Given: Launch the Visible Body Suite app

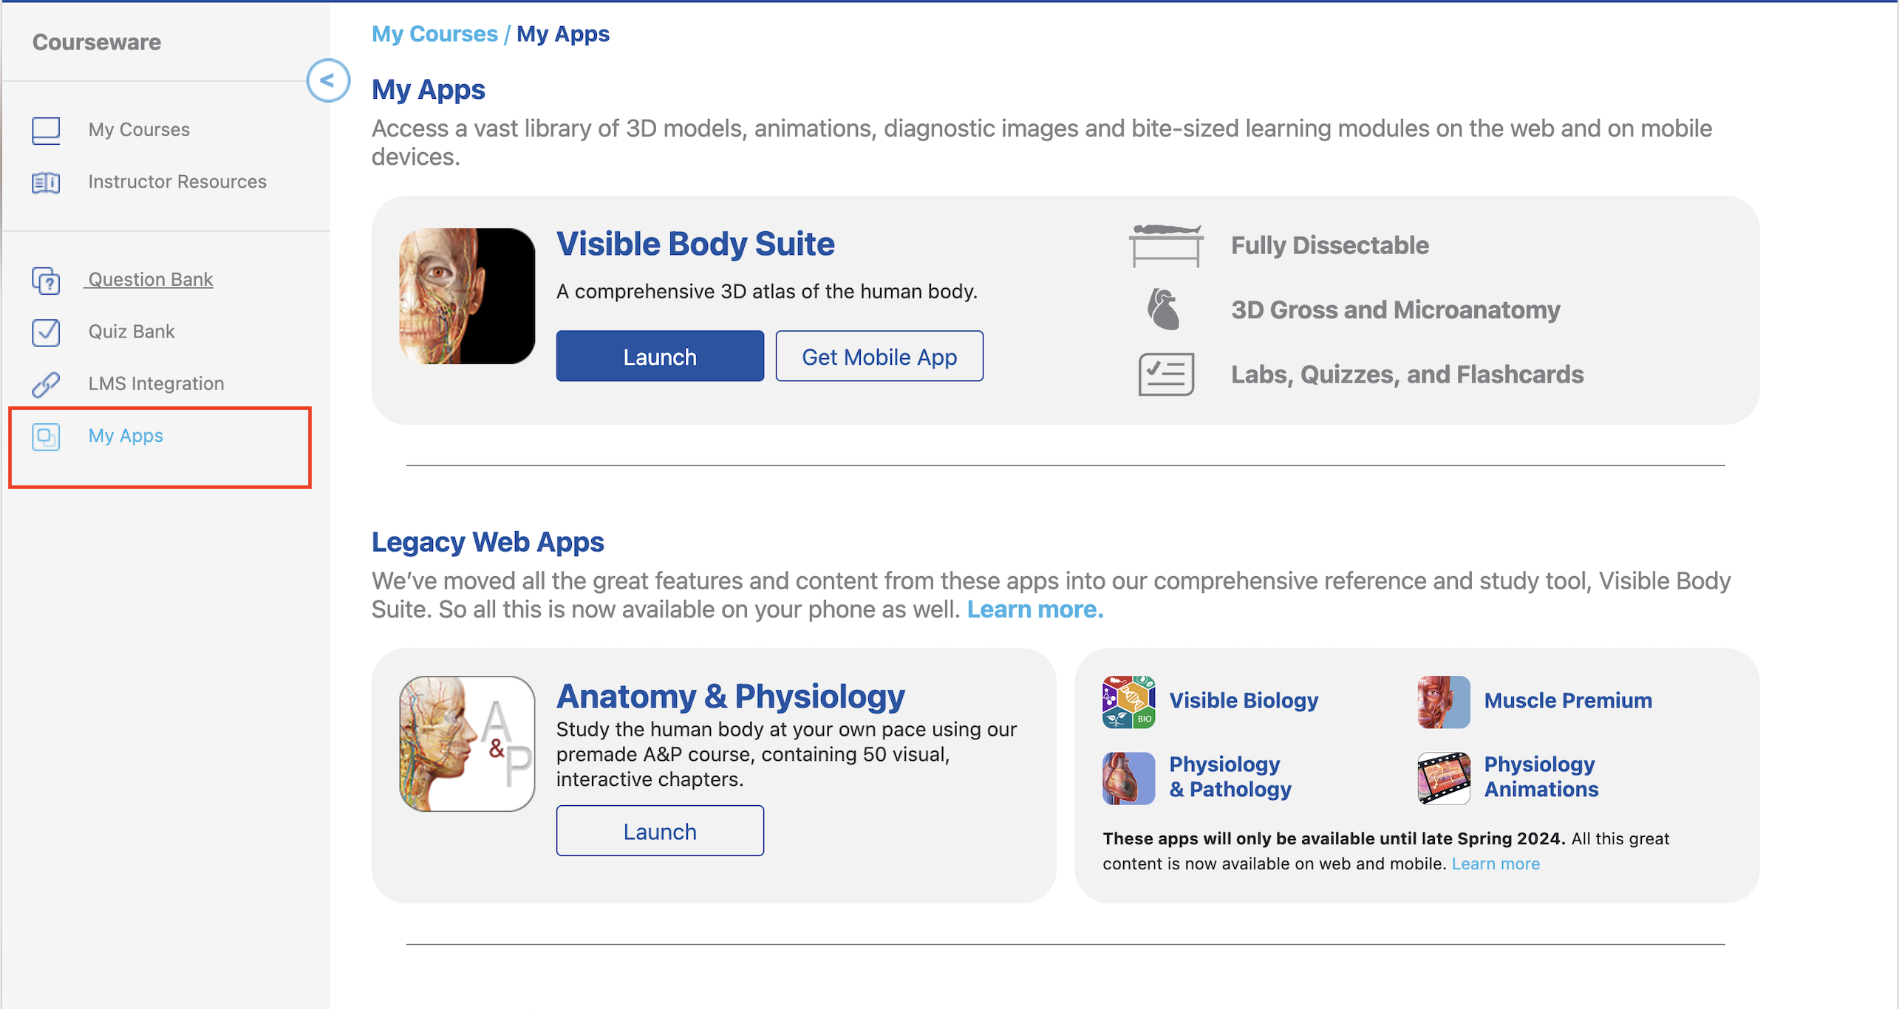Looking at the screenshot, I should coord(659,356).
